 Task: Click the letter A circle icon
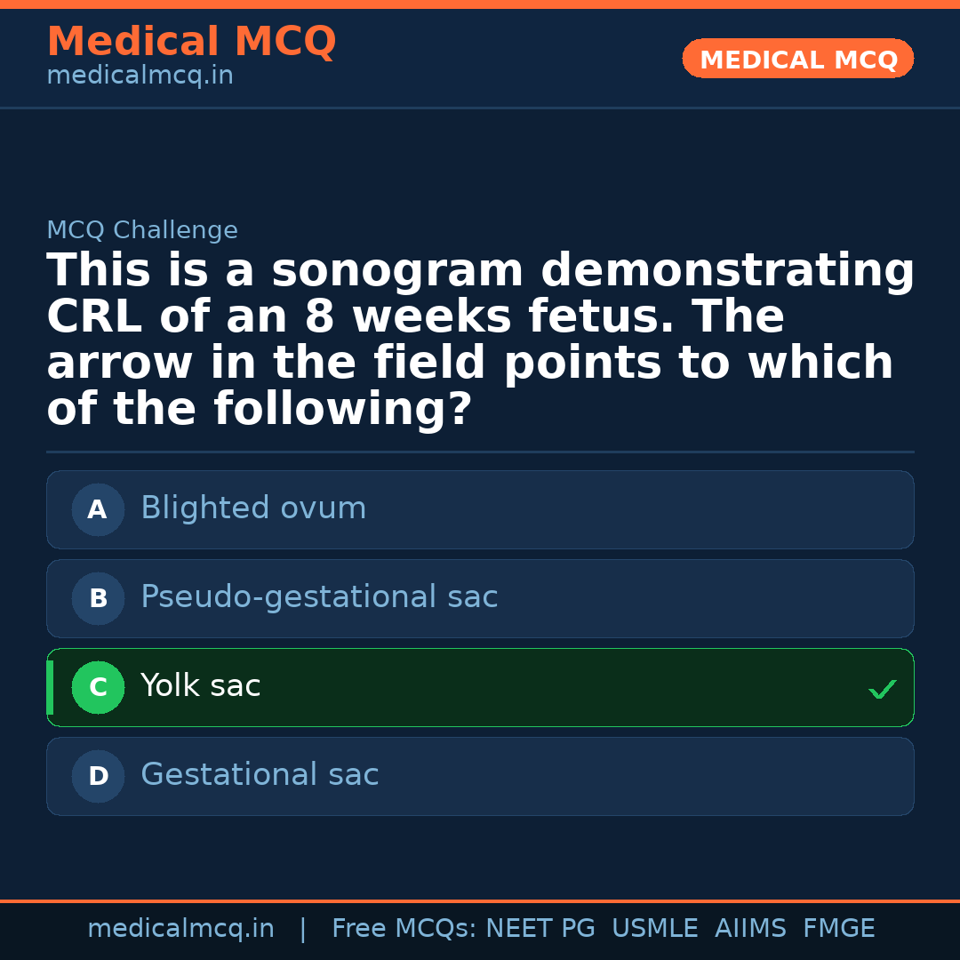tap(98, 509)
